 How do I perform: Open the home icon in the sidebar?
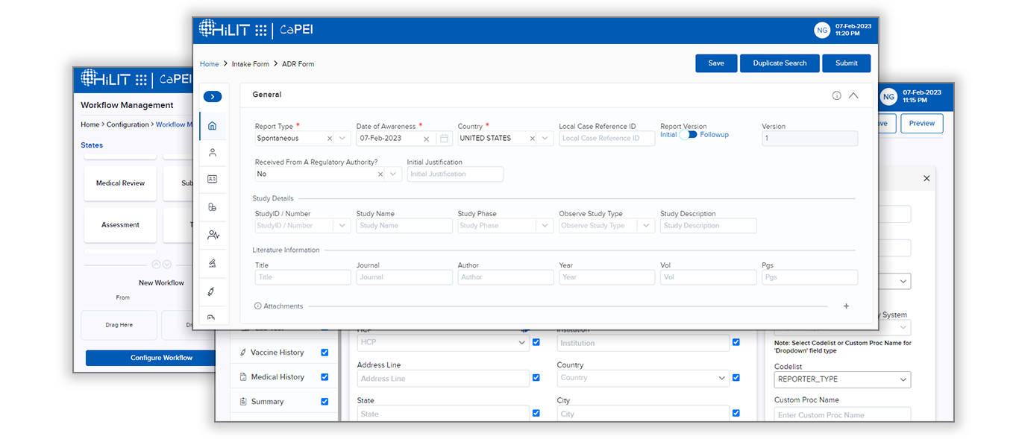(x=213, y=126)
